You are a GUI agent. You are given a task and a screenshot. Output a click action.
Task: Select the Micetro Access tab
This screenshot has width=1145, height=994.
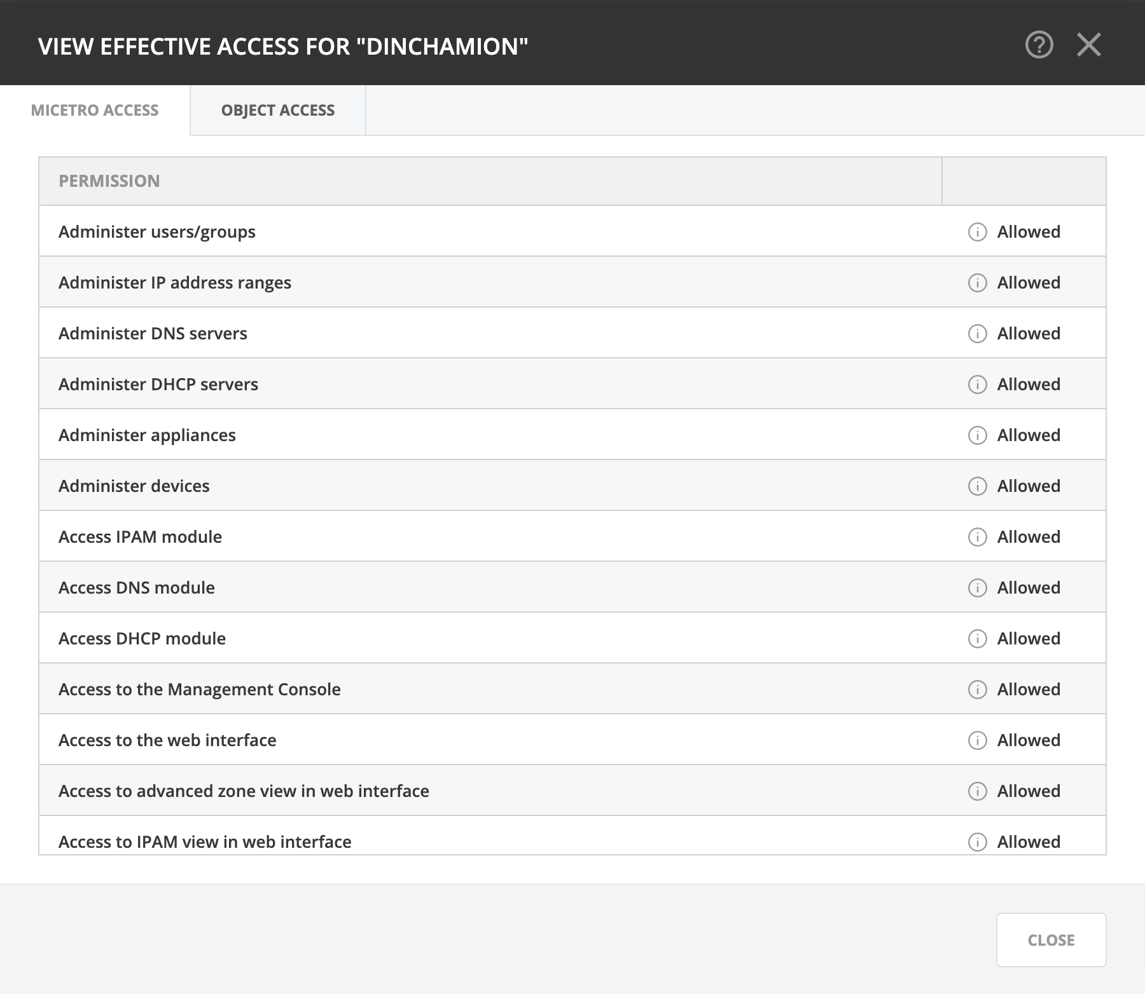95,111
